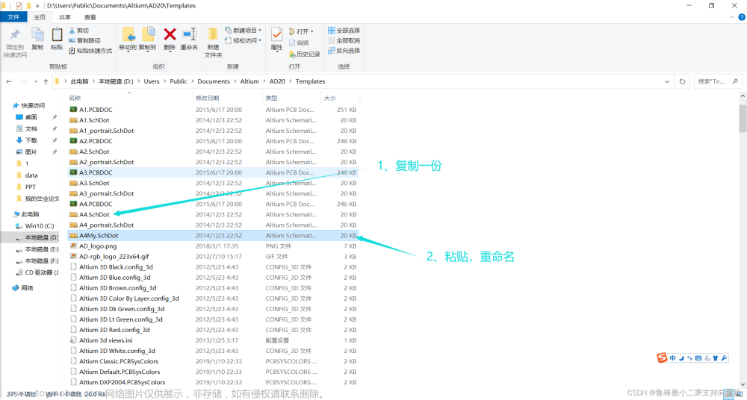Click Documents in the address breadcrumb
Screen dimensions: 747x400
click(214, 81)
